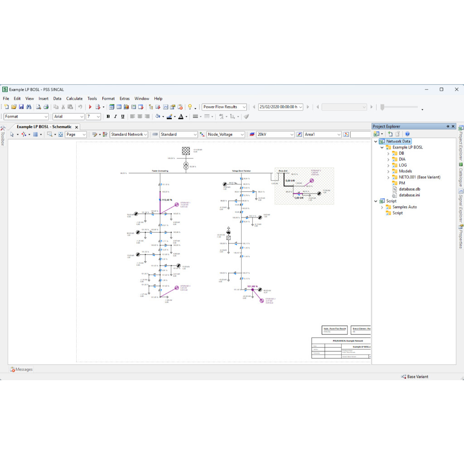The image size is (464, 464).
Task: Click the new item icon in Project Explorer
Action: click(x=390, y=134)
